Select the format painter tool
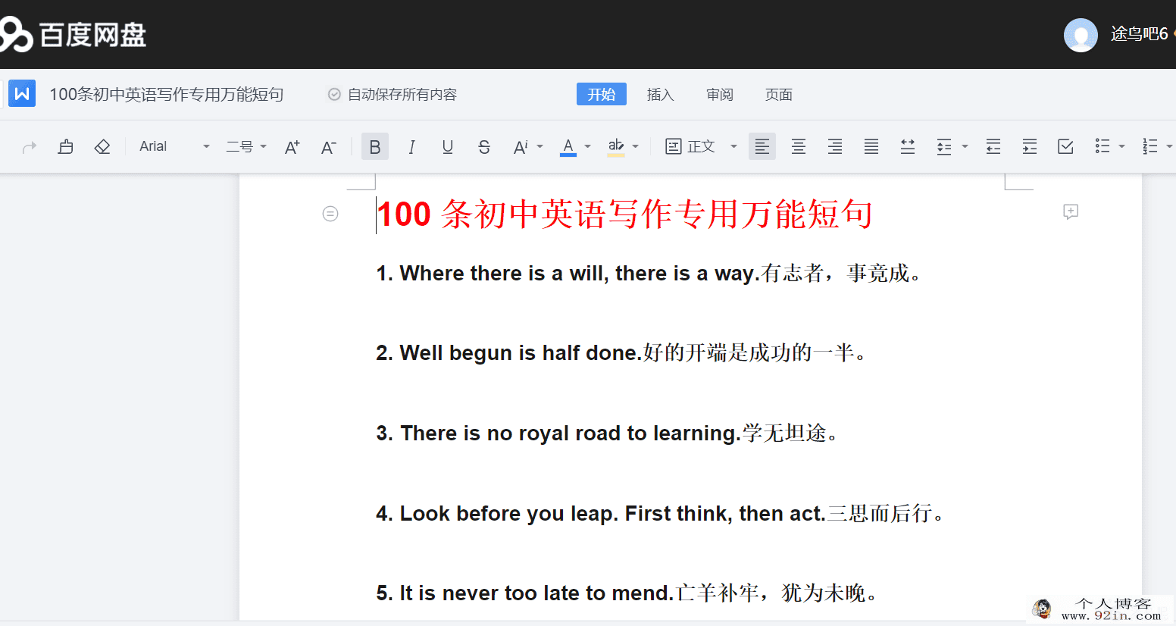Screen dimensions: 1176x626 66,147
